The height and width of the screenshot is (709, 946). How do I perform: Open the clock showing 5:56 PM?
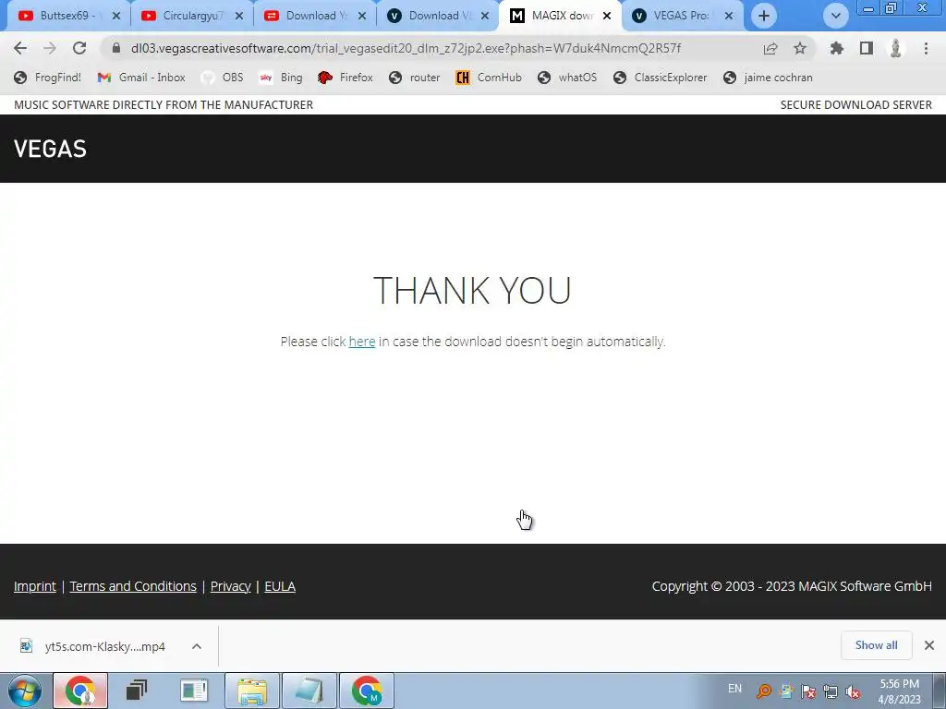pos(899,691)
